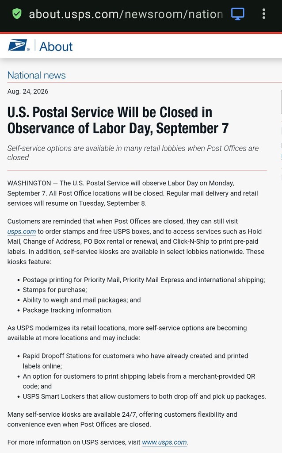Select the Rapid Dropoff Stations bullet
Image resolution: width=282 pixels, height=453 pixels.
tap(135, 361)
